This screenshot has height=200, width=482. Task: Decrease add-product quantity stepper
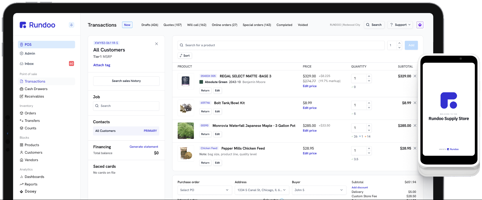[399, 47]
